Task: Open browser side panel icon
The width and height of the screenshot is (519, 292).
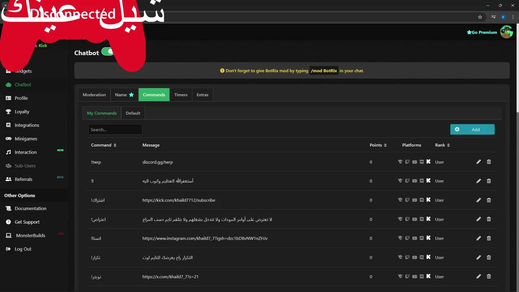Action: pos(493,17)
